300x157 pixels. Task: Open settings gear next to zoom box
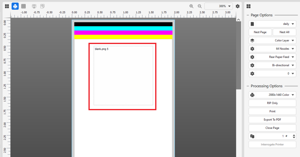click(x=238, y=6)
